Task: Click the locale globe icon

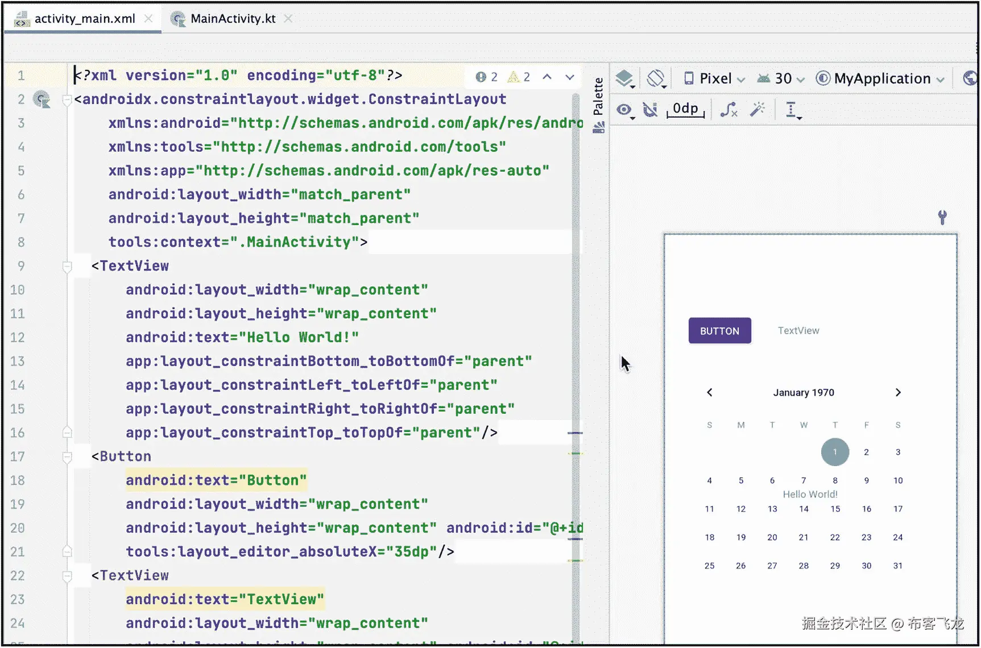Action: [x=970, y=78]
